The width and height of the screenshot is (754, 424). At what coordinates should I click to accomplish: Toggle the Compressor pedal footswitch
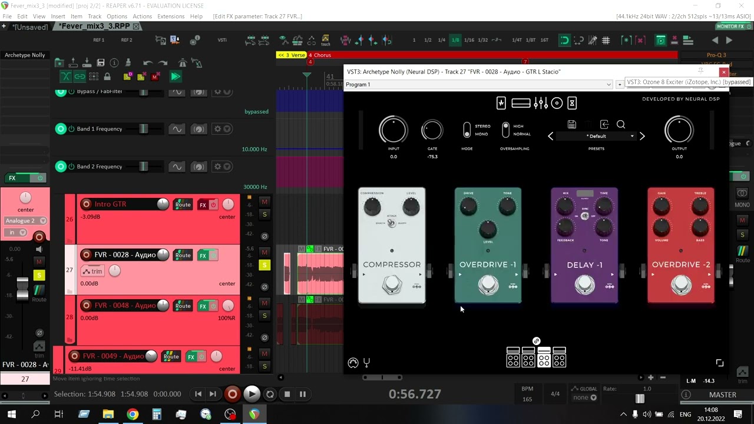[x=392, y=284]
